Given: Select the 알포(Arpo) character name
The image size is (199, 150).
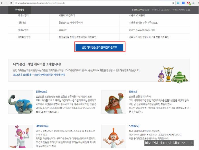Looking at the screenshot, I should (42, 92).
